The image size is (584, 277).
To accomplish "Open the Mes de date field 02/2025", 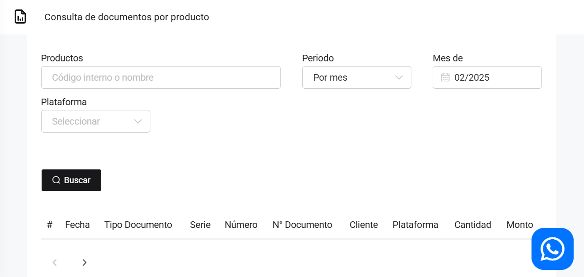I will [x=492, y=77].
